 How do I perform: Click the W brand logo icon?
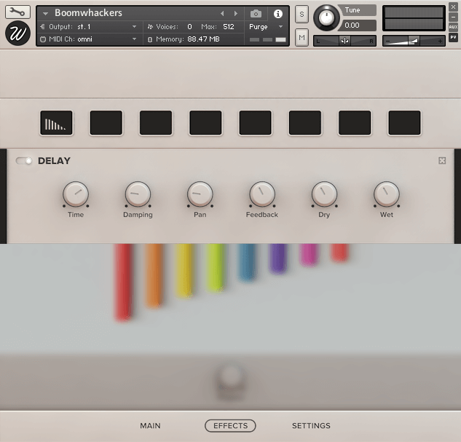17,33
